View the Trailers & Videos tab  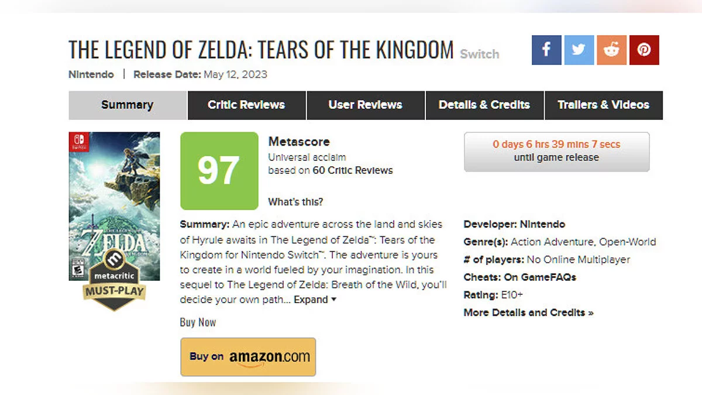click(x=603, y=105)
